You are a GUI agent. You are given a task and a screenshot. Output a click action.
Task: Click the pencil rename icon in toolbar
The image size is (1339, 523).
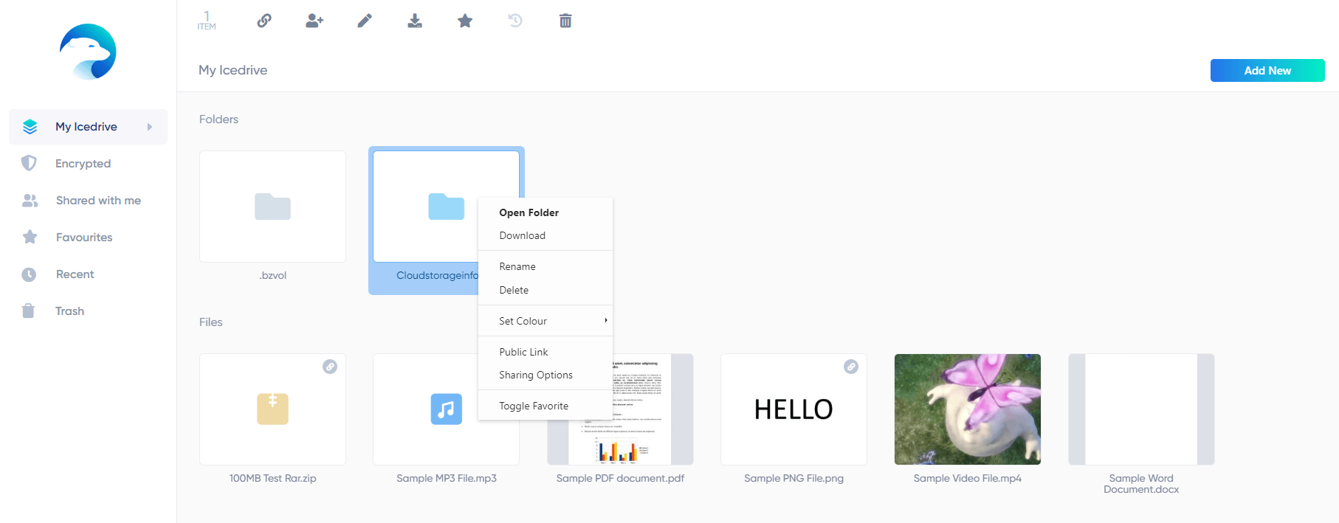pyautogui.click(x=365, y=21)
